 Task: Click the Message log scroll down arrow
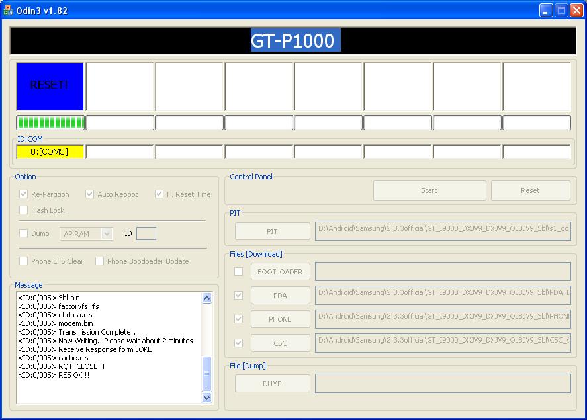tap(207, 398)
